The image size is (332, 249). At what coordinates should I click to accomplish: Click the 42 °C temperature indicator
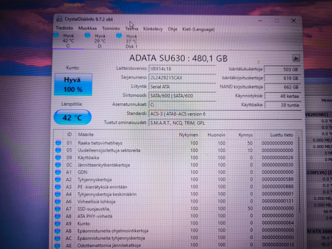[x=73, y=117]
